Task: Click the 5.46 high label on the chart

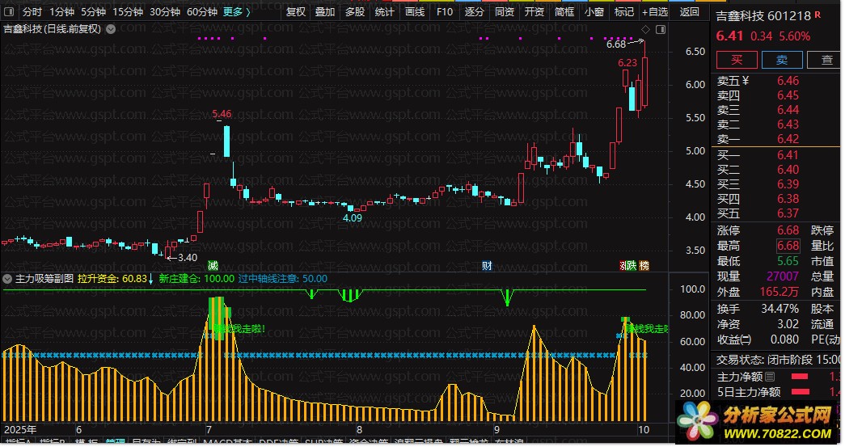Action: (x=222, y=114)
